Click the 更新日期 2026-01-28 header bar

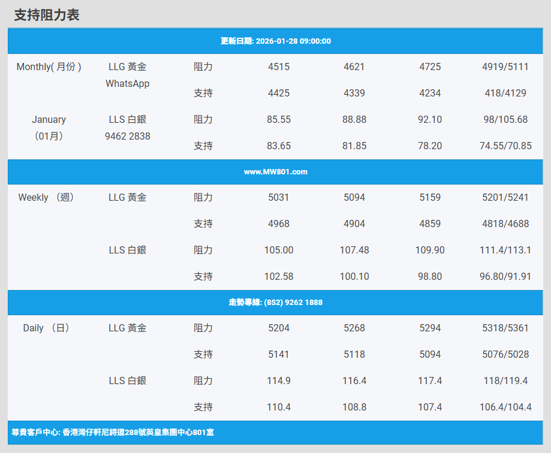tap(276, 41)
